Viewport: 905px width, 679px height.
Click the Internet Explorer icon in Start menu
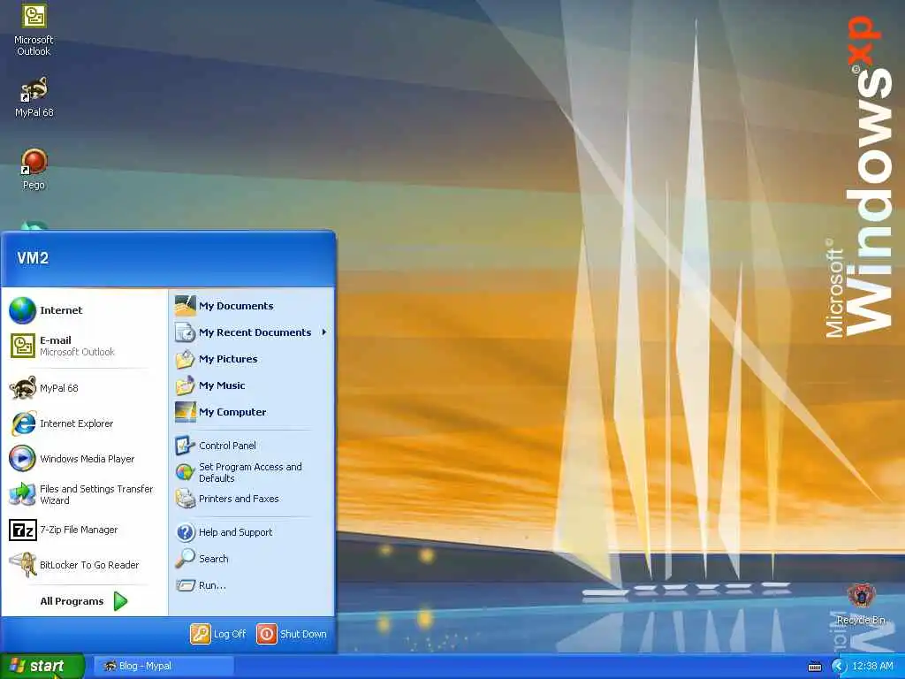[x=23, y=423]
